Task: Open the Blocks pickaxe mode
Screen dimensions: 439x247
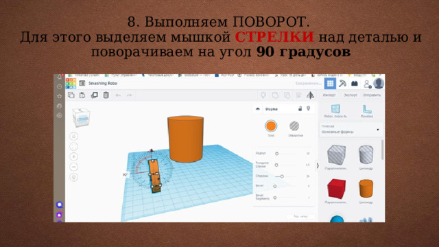Action: pos(342,84)
